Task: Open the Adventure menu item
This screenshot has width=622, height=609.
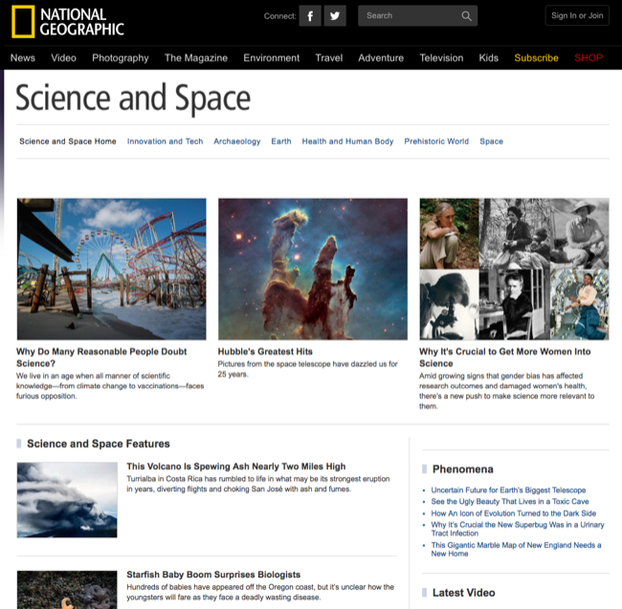Action: tap(381, 58)
